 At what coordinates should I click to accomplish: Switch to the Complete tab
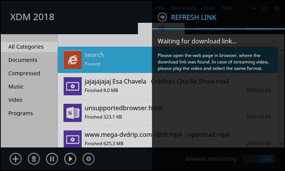pyautogui.click(x=258, y=28)
